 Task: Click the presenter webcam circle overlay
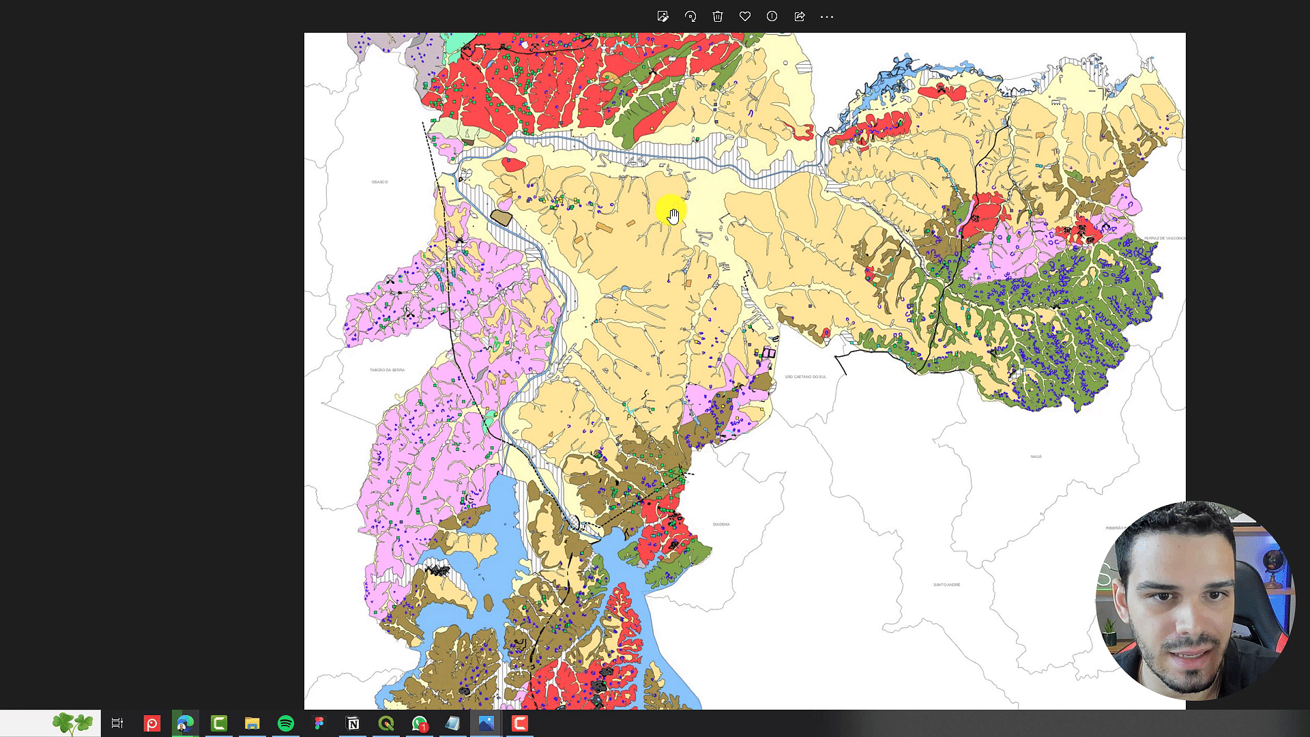coord(1195,601)
